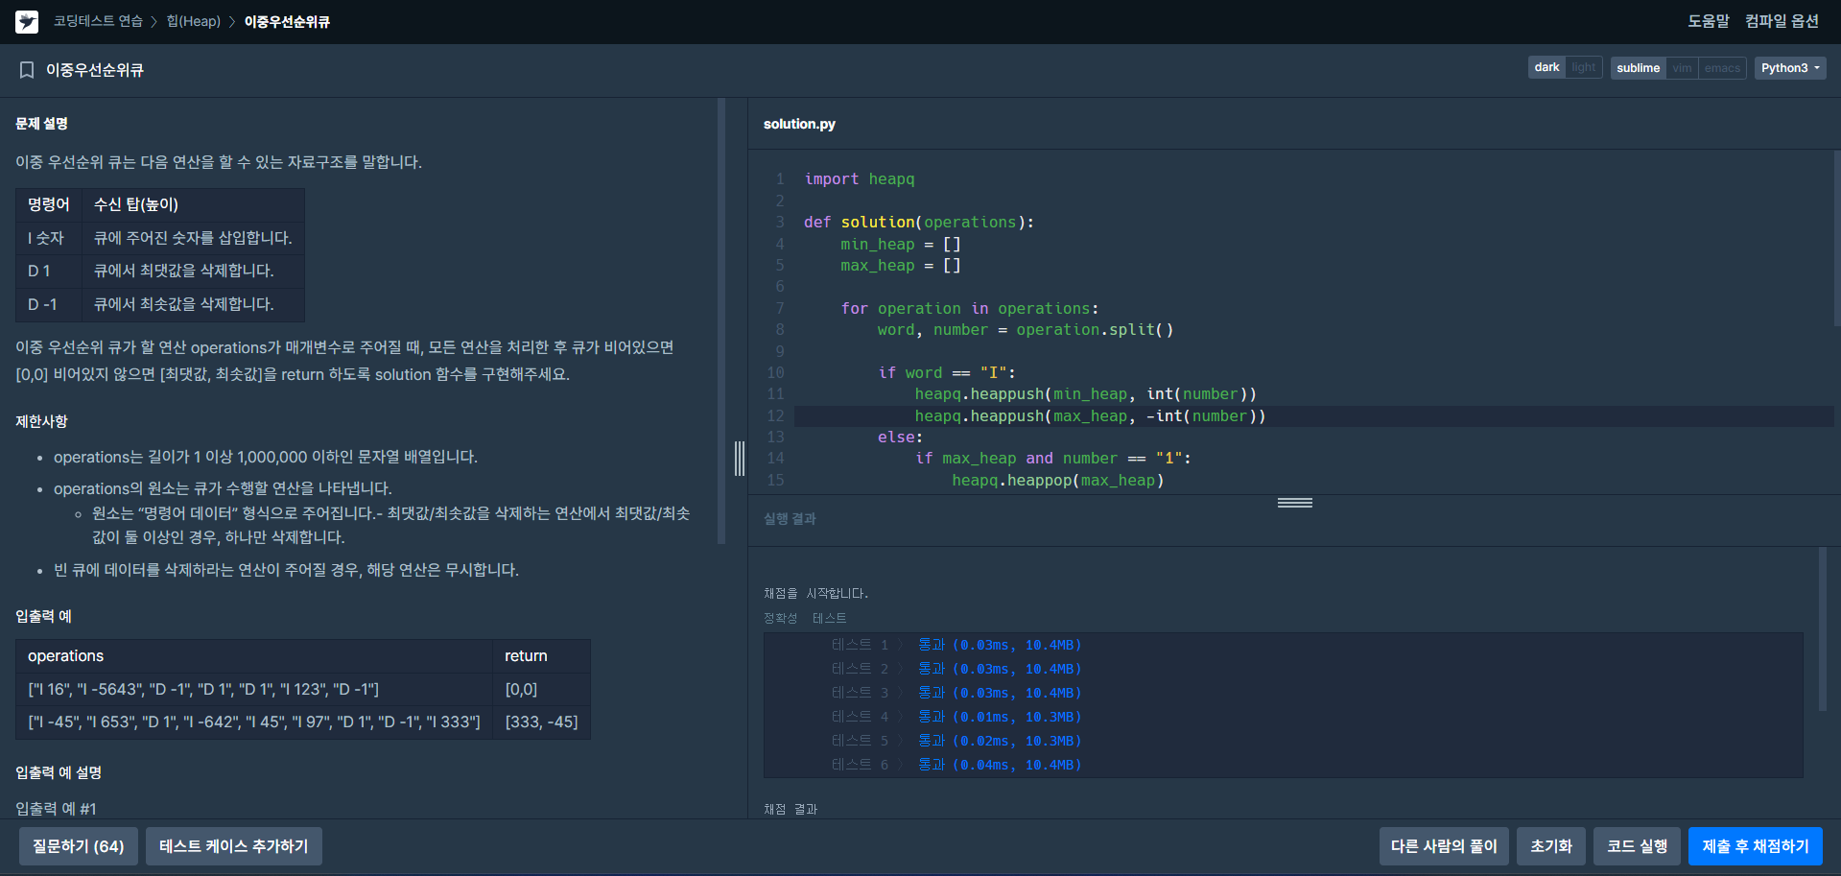Click the 이중우선순위큐 breadcrumb title
Image resolution: width=1841 pixels, height=876 pixels.
[x=287, y=21]
